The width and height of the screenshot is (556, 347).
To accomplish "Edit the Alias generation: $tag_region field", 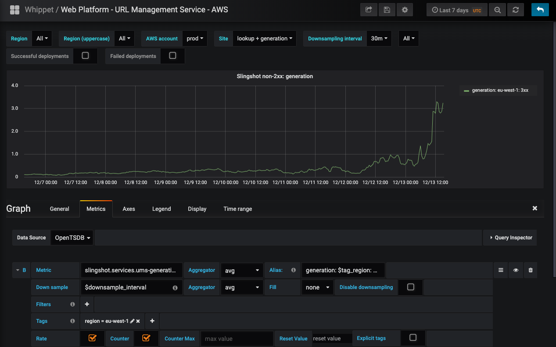I will pyautogui.click(x=343, y=270).
